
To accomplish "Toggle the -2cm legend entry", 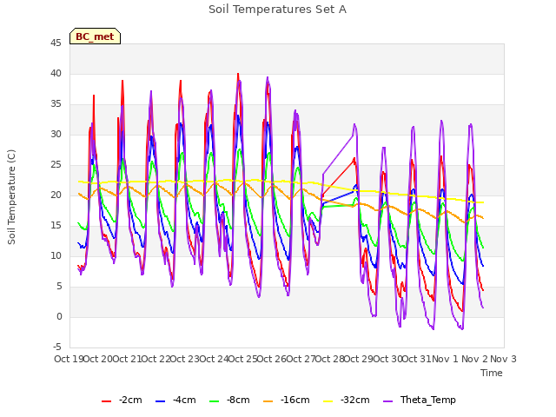I will pos(122,400).
